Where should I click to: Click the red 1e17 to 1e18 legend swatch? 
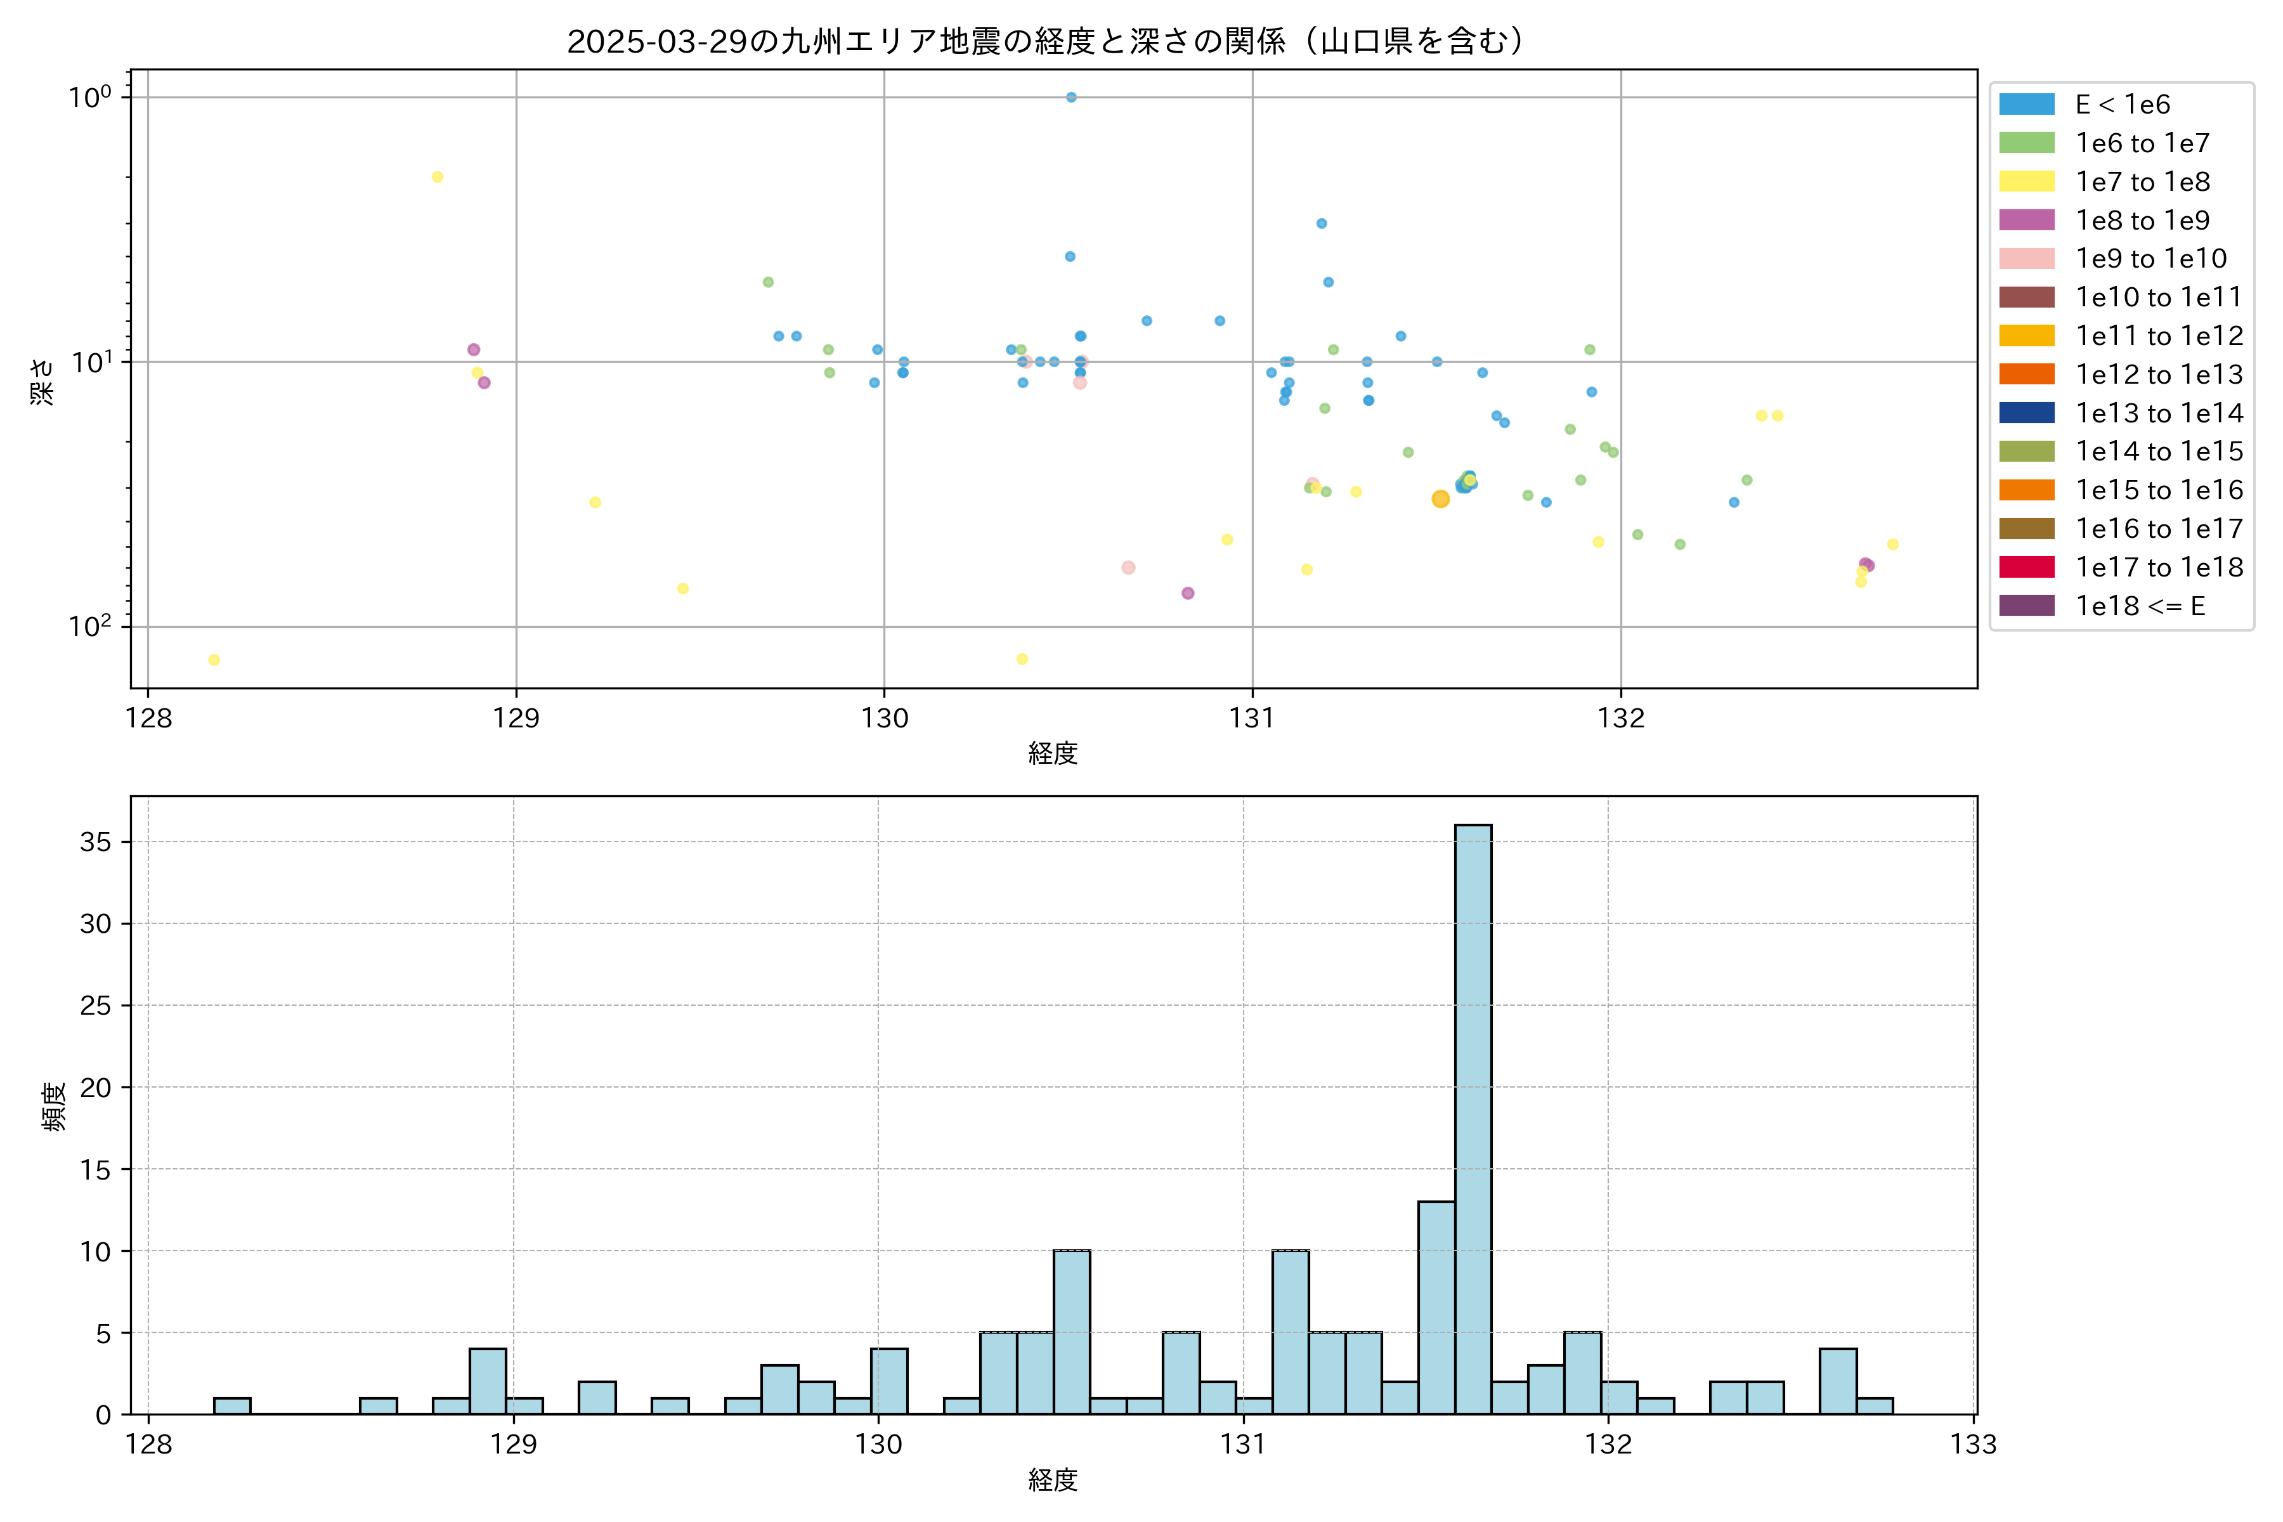pyautogui.click(x=2027, y=567)
